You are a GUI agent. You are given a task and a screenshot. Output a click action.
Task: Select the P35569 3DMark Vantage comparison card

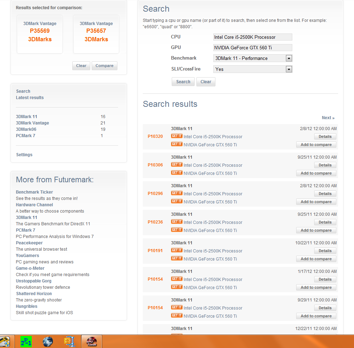(40, 34)
